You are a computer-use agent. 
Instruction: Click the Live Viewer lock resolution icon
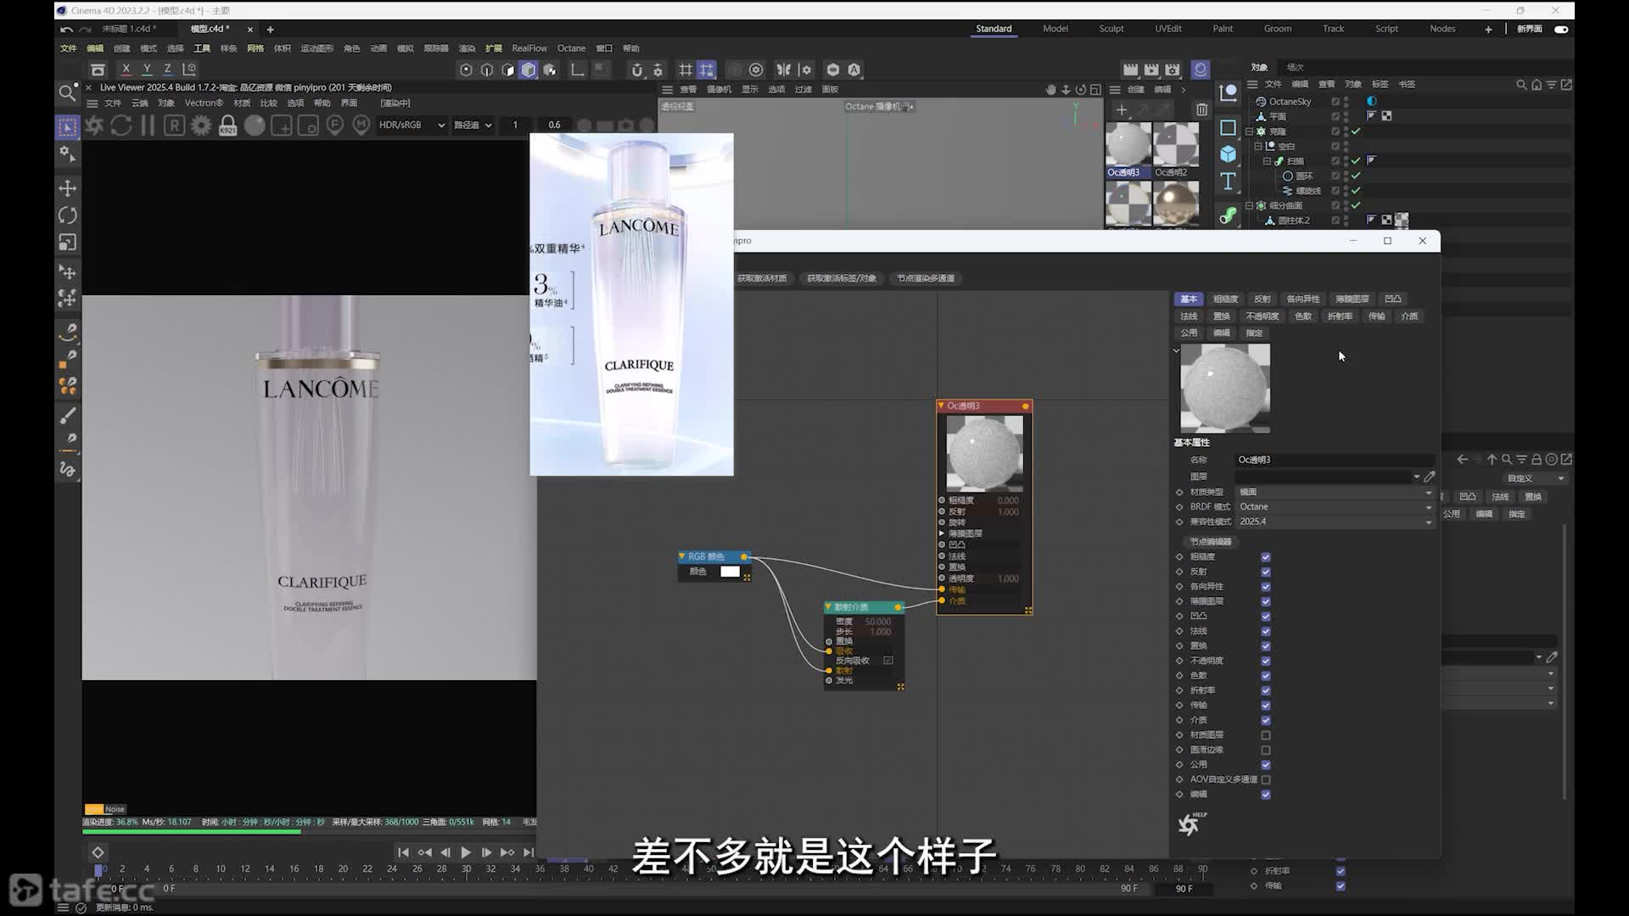(227, 126)
